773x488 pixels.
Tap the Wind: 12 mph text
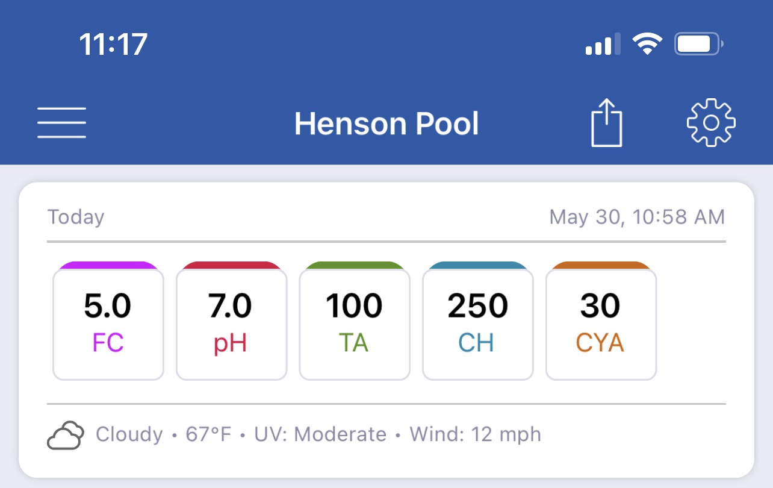click(x=475, y=434)
